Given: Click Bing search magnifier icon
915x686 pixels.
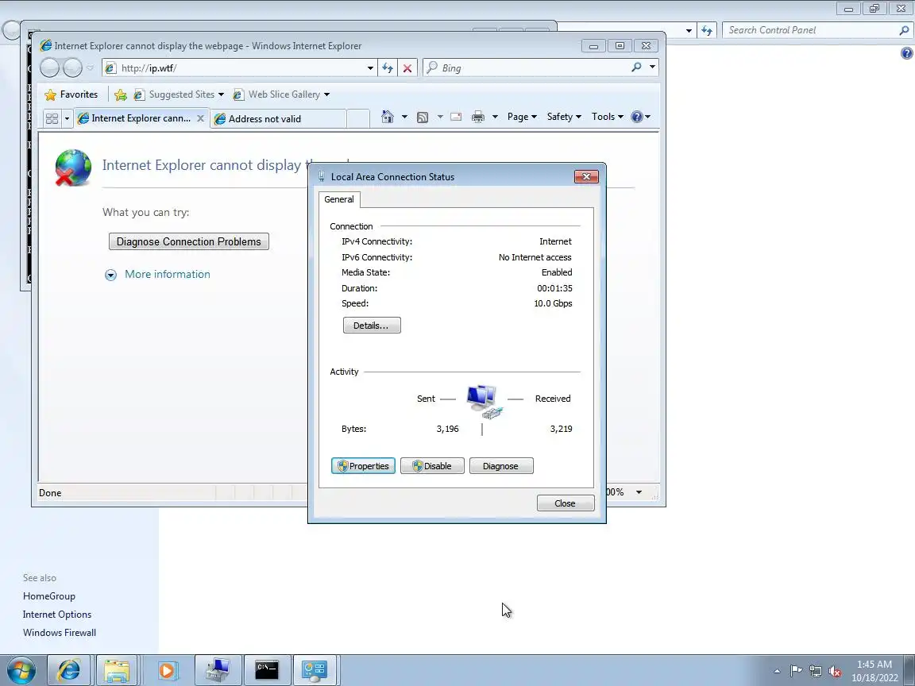Looking at the screenshot, I should click(x=637, y=67).
